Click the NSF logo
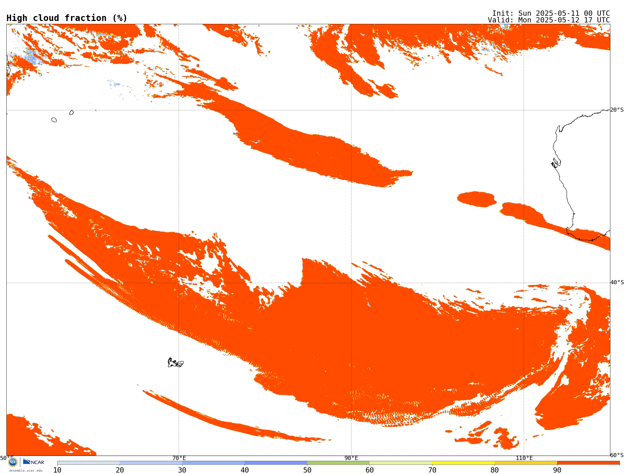 coord(13,462)
